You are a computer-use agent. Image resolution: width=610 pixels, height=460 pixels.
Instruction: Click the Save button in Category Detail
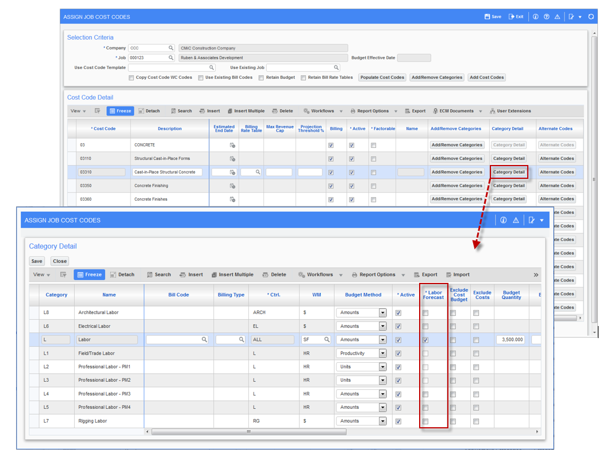(37, 261)
